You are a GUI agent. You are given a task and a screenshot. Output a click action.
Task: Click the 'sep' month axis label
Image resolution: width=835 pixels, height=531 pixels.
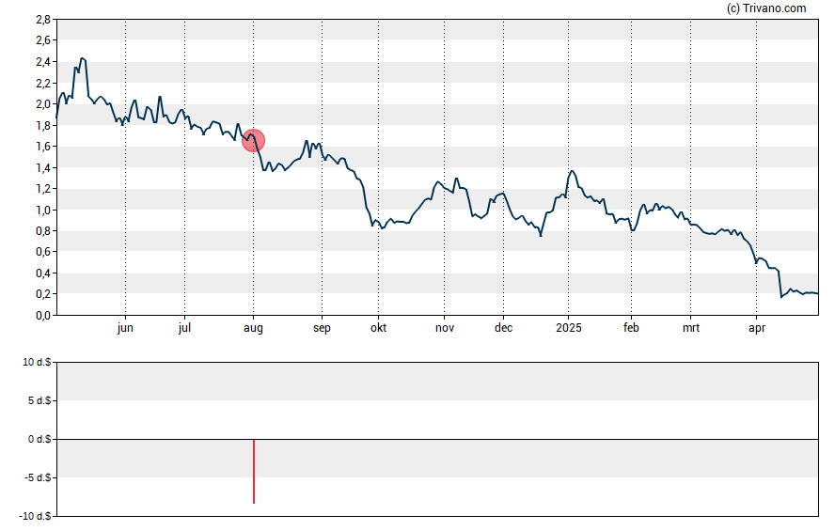(x=322, y=328)
